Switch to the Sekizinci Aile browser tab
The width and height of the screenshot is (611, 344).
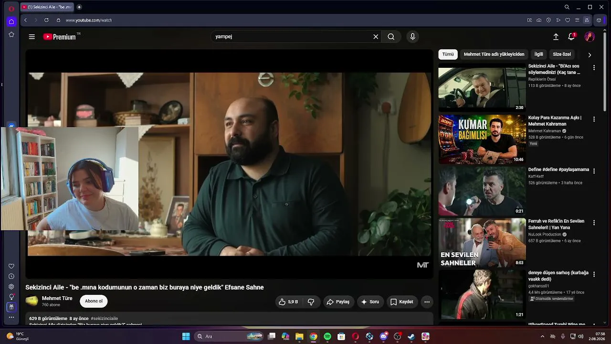click(x=47, y=7)
